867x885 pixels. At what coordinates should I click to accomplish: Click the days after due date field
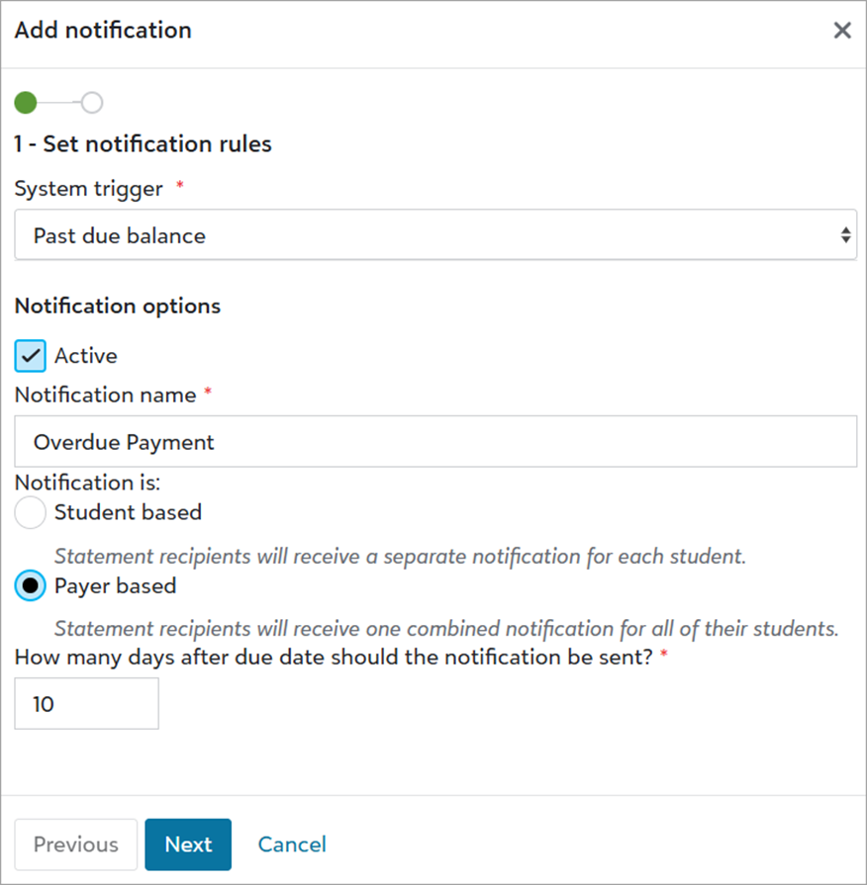86,704
